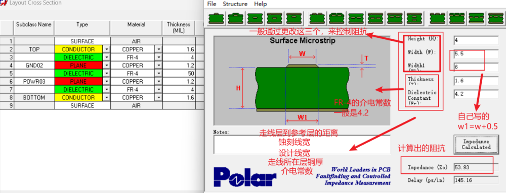Click the Thickness (MIL) column header
This screenshot has height=193, width=506.
point(179,28)
